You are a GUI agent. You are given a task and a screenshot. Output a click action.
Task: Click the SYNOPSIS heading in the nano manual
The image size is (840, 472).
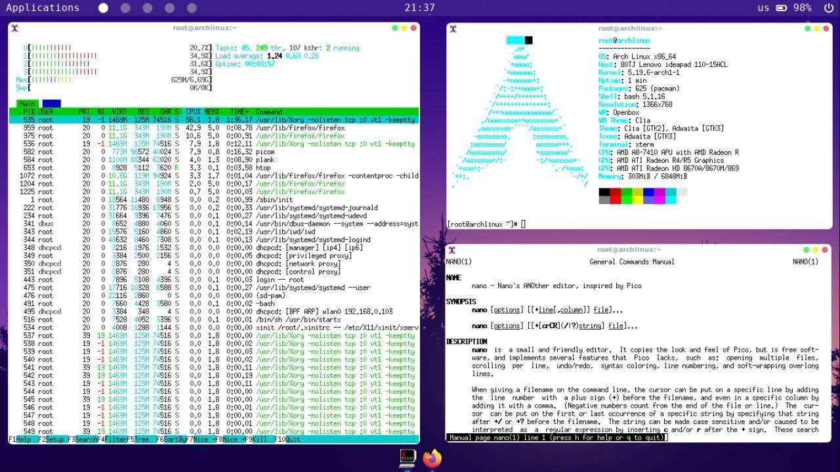coord(462,301)
